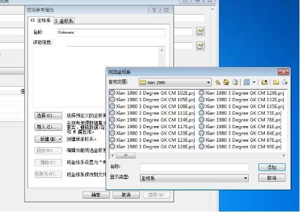Go up one level in the browse dialog
Image resolution: width=300 pixels, height=212 pixels.
point(218,82)
